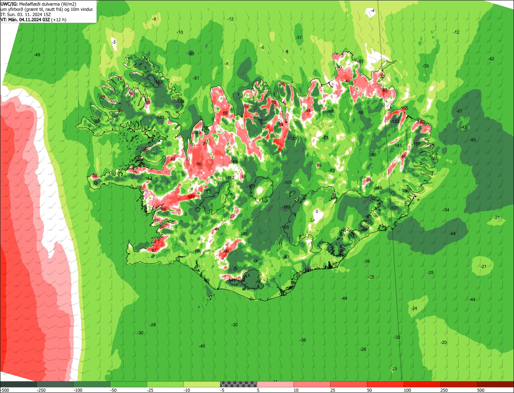
Task: Click the '-189' value in central Iceland
Action: click(x=286, y=207)
